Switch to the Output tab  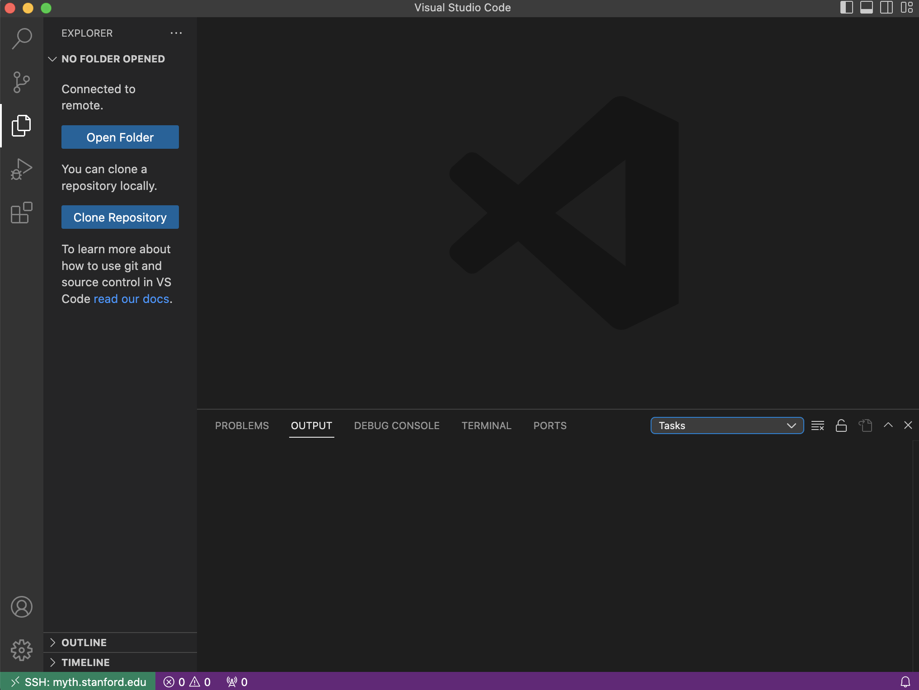[311, 425]
